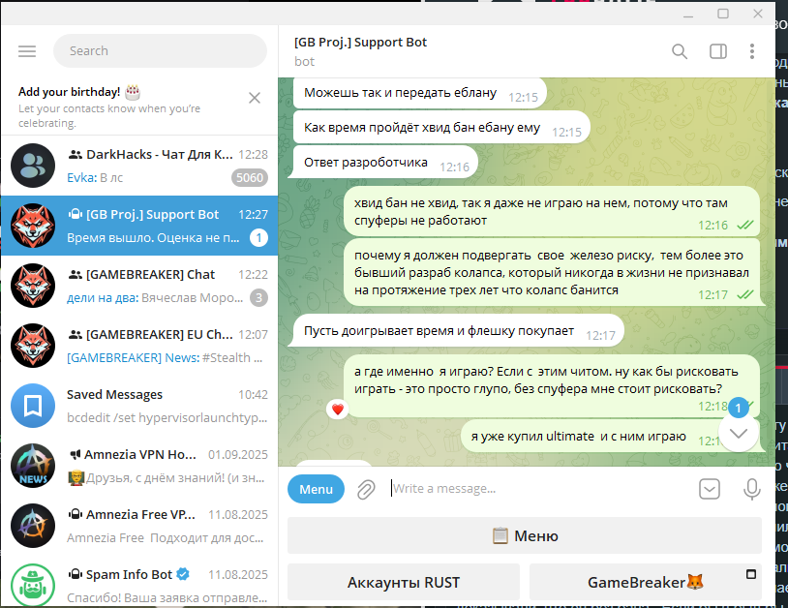Open the Amnezia VPN News channel avatar
This screenshot has width=788, height=608.
pos(33,466)
